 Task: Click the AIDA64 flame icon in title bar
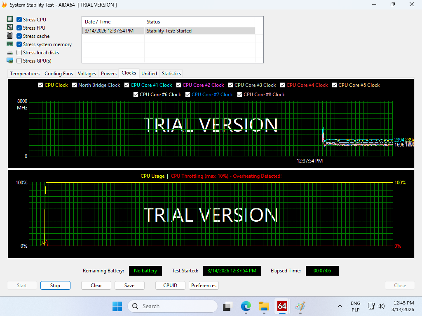(4, 5)
